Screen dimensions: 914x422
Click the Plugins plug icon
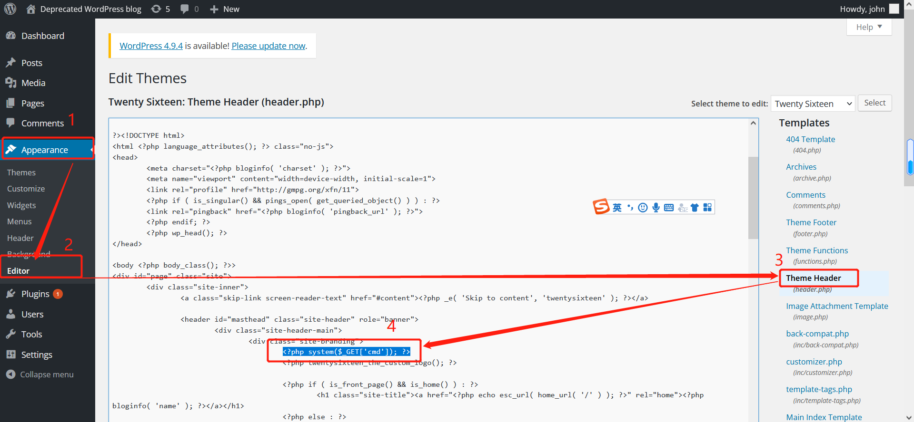[x=11, y=294]
